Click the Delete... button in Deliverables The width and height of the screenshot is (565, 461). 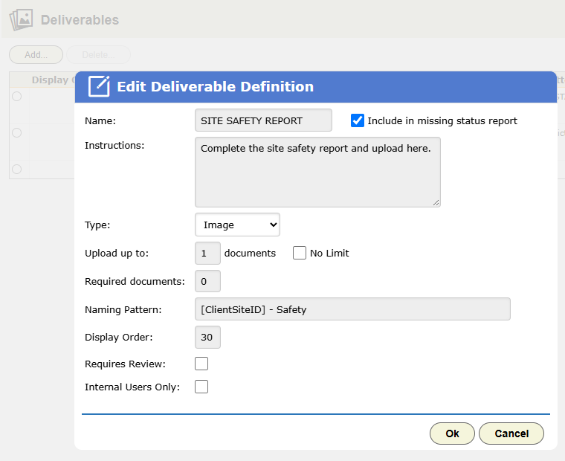(x=98, y=55)
